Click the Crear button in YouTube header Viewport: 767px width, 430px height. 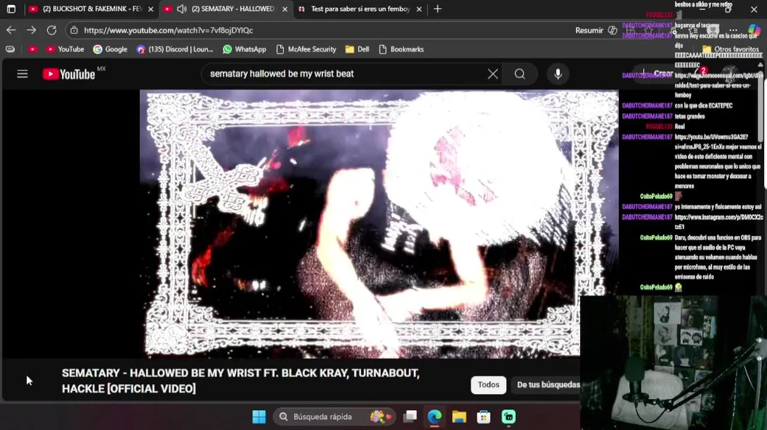[658, 73]
